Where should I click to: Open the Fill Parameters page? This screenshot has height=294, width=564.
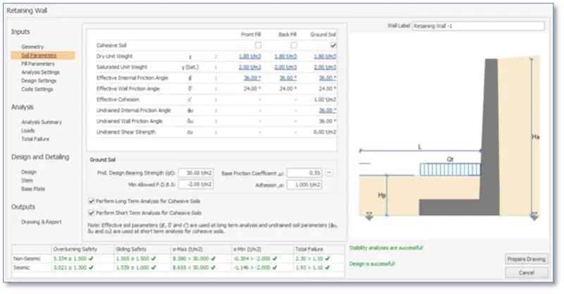point(38,63)
